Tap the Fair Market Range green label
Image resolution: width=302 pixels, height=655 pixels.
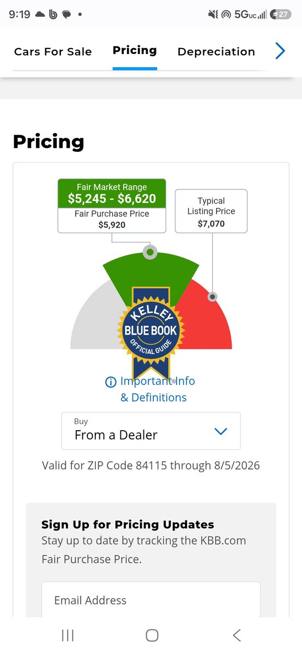pyautogui.click(x=112, y=193)
